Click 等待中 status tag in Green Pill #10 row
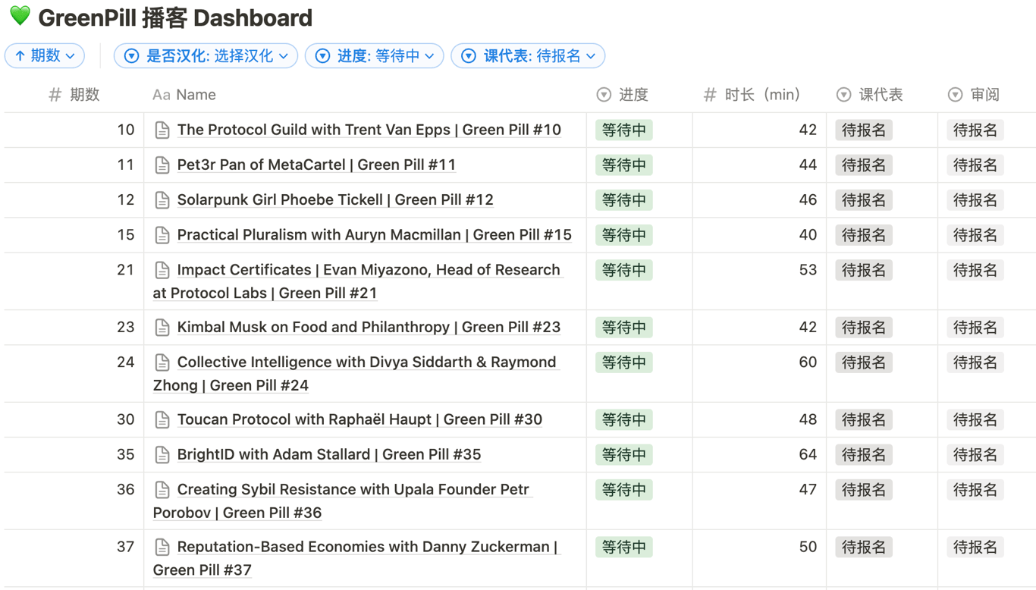Screen dimensions: 1036x590 (x=624, y=130)
